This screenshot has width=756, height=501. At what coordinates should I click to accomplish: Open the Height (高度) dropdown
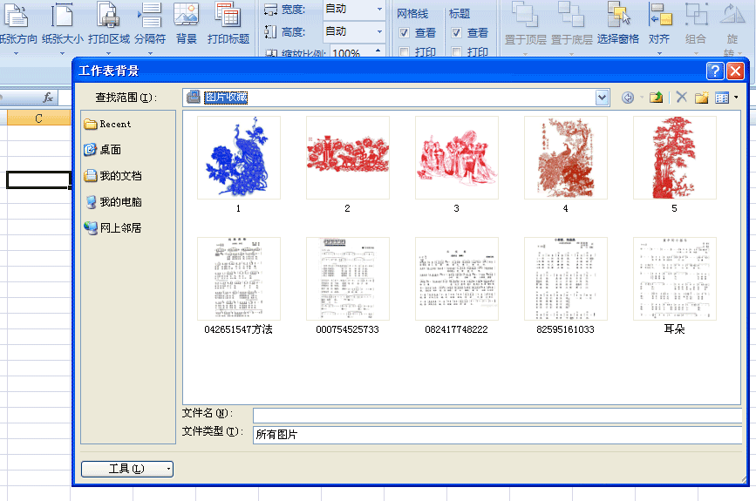(379, 31)
